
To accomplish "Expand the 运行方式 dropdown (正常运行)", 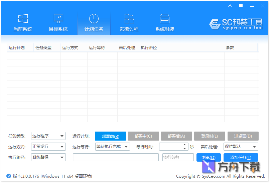I will pyautogui.click(x=48, y=147).
